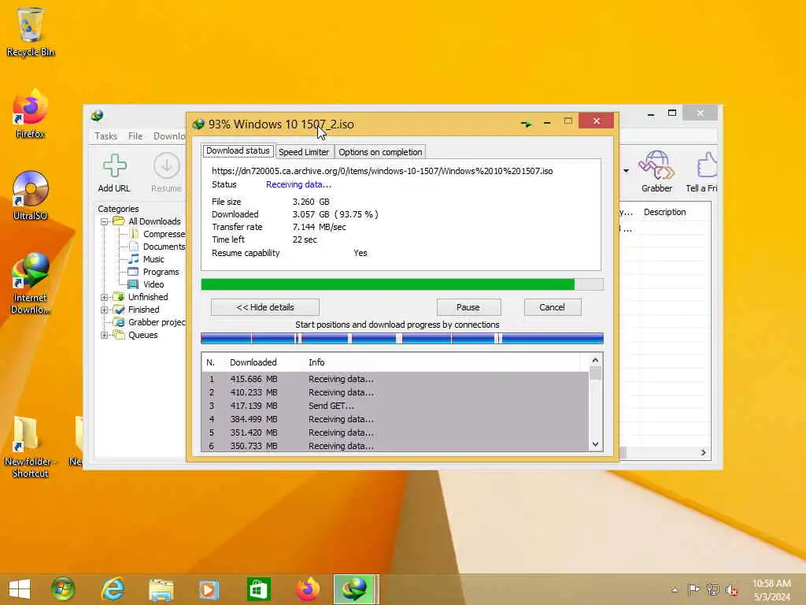Click the IDM main window title icon
This screenshot has width=806, height=605.
coord(97,116)
